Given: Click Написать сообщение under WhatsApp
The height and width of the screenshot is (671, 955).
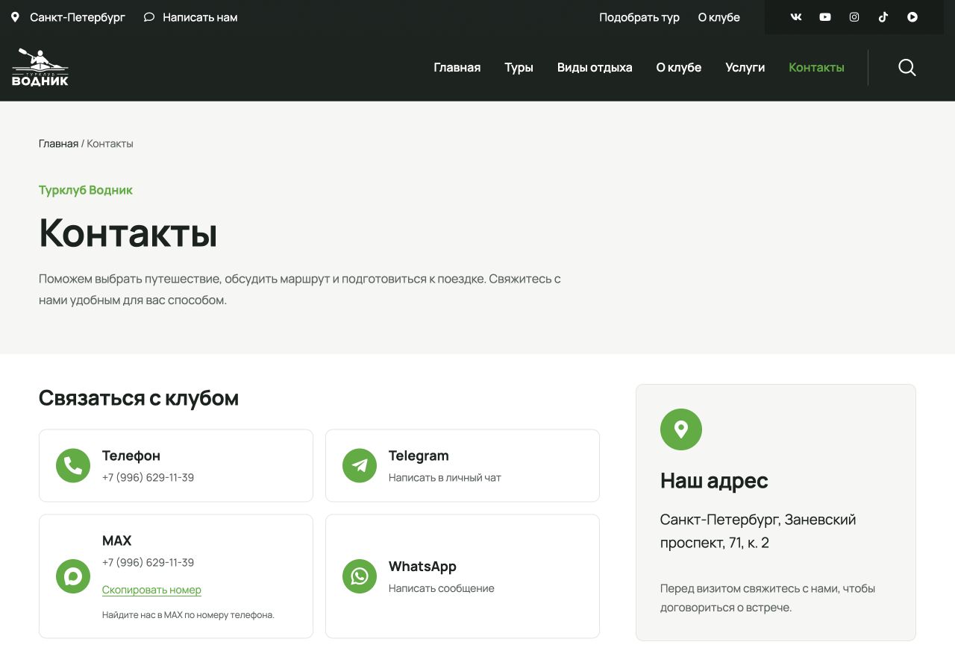Looking at the screenshot, I should [442, 588].
